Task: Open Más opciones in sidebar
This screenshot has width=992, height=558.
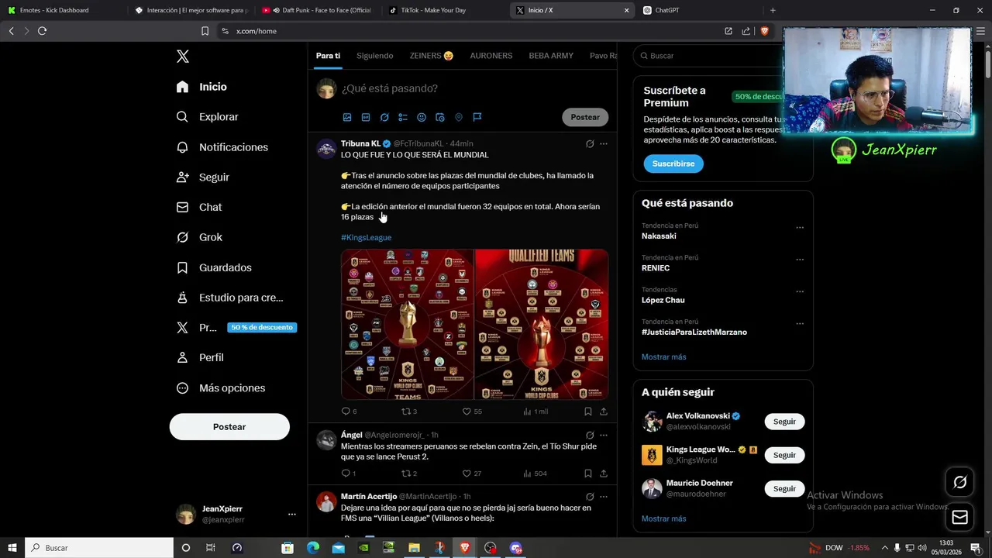Action: [221, 388]
